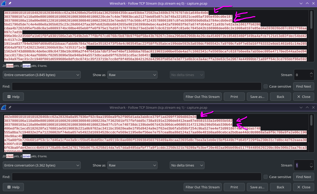Open Help in the stream 1 window
317x194 pixels.
[x=13, y=187]
